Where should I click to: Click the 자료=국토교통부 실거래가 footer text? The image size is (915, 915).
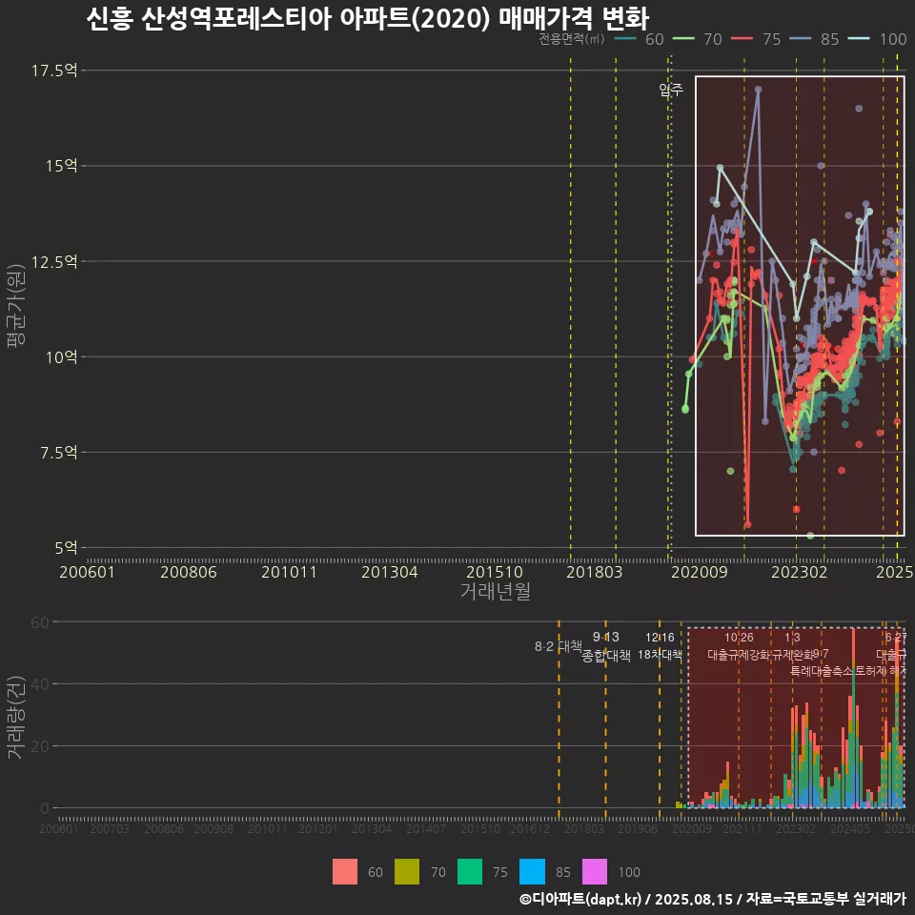[826, 899]
